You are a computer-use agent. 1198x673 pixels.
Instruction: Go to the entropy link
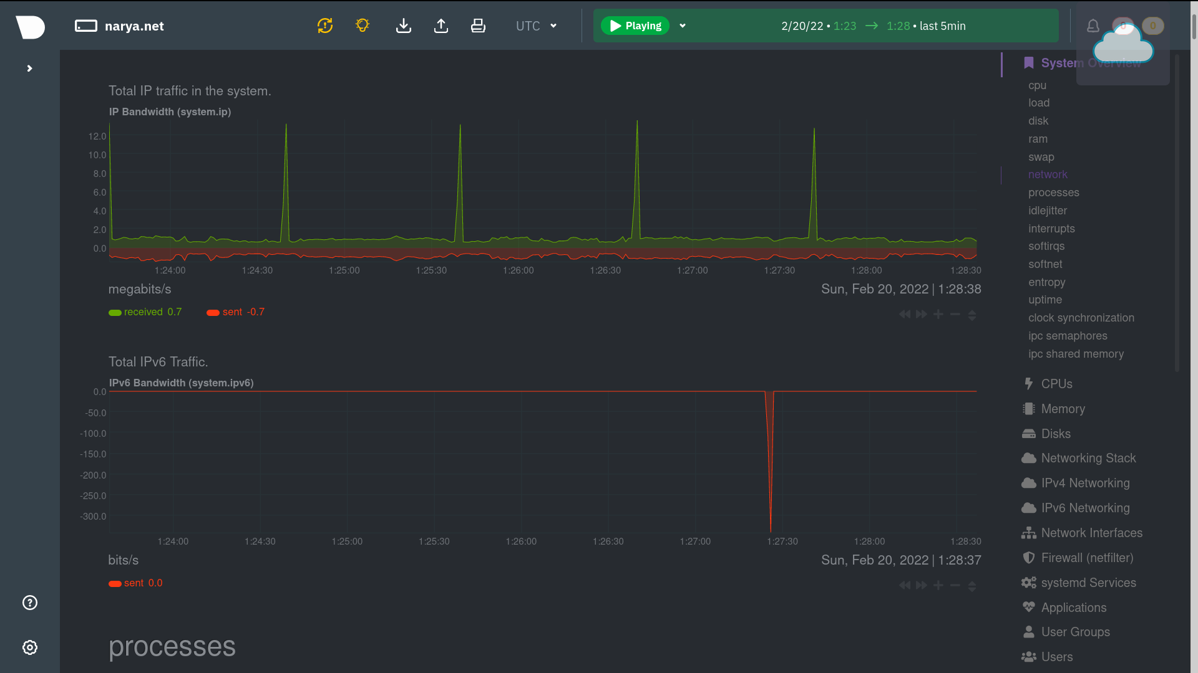1046,282
